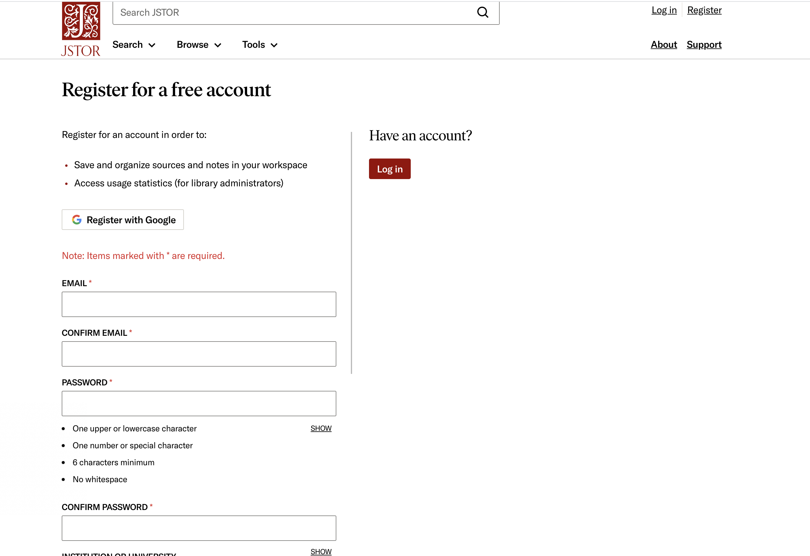Image resolution: width=810 pixels, height=556 pixels.
Task: Click 'No whitespace' requirement text
Action: coord(100,479)
